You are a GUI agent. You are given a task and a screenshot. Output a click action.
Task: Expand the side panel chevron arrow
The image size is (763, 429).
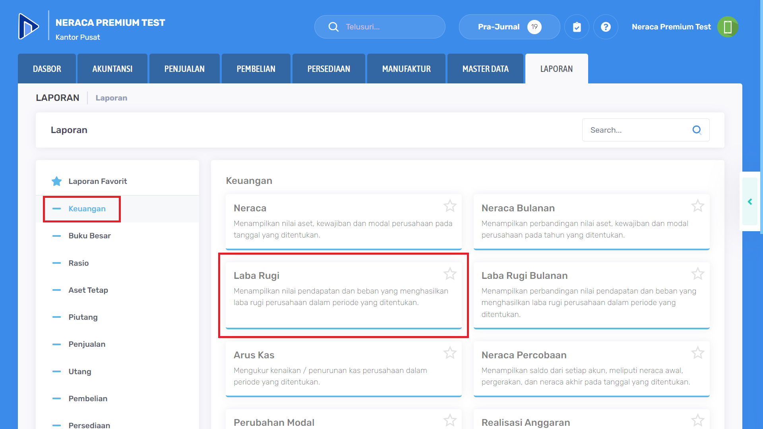(x=750, y=202)
